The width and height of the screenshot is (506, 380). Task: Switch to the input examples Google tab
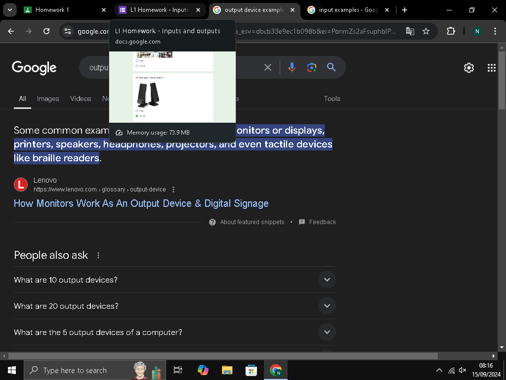click(348, 10)
